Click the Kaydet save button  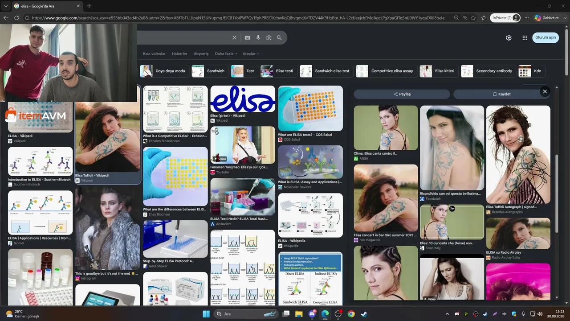[501, 95]
